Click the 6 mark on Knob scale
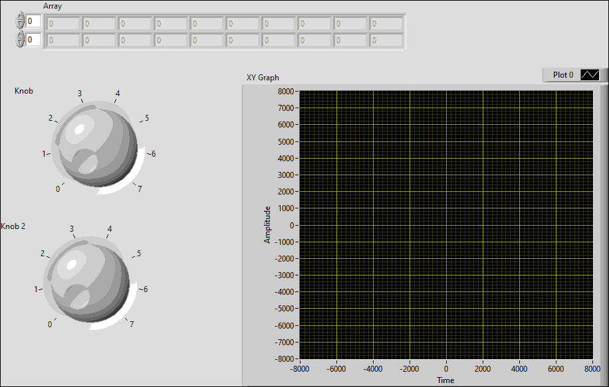The image size is (609, 387). [x=154, y=154]
